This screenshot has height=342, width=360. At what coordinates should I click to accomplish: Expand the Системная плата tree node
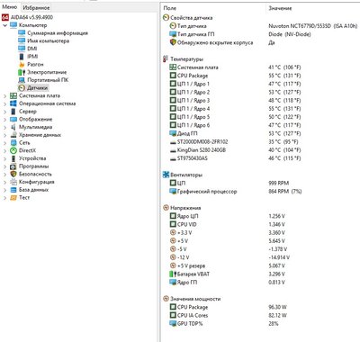[x=4, y=96]
